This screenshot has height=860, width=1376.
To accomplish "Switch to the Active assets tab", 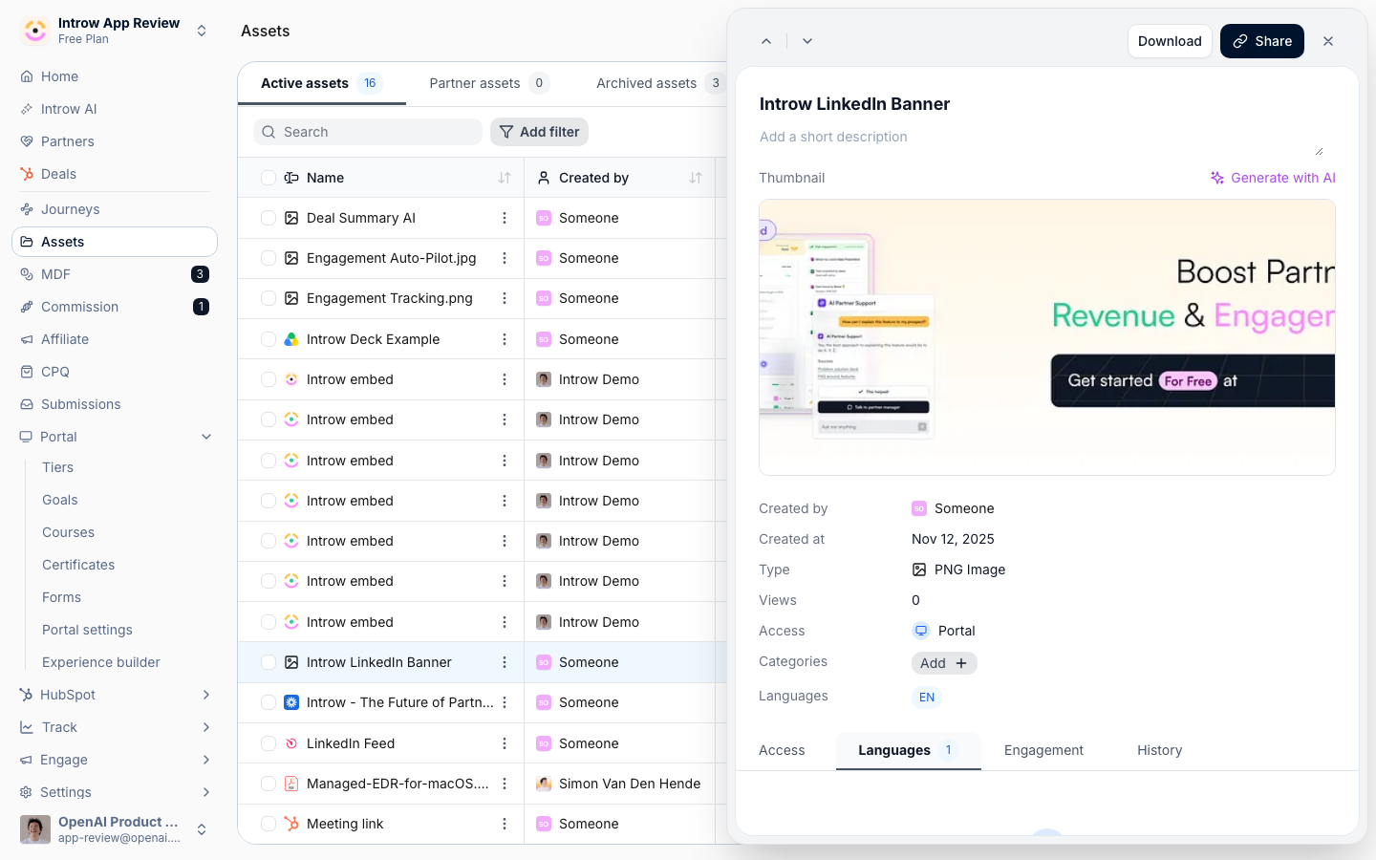I will click(x=322, y=83).
